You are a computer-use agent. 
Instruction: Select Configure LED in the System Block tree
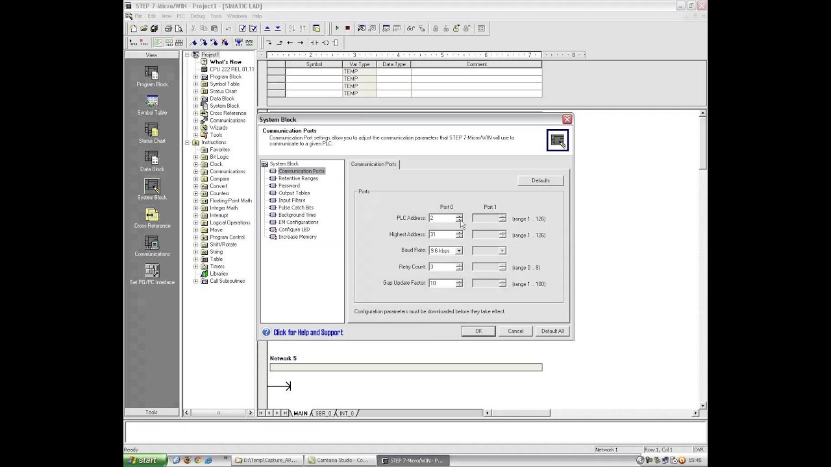294,230
